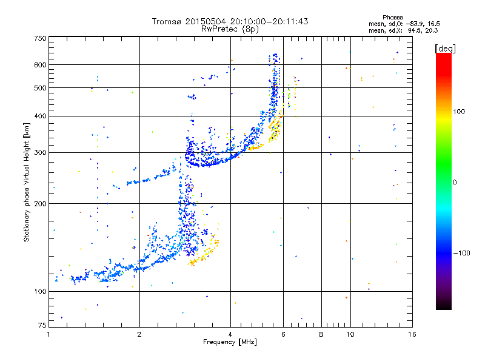Click the 'Frequency [MHz]' axis label
The height and width of the screenshot is (364, 485).
pyautogui.click(x=230, y=342)
